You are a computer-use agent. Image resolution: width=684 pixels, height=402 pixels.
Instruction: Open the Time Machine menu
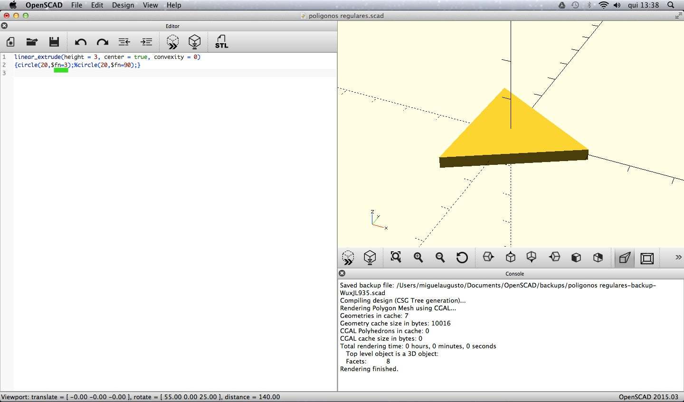575,5
